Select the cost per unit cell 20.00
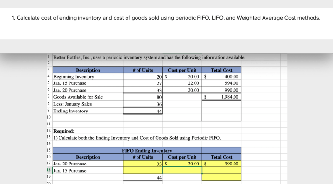This screenshot has width=333, height=184. pos(182,77)
